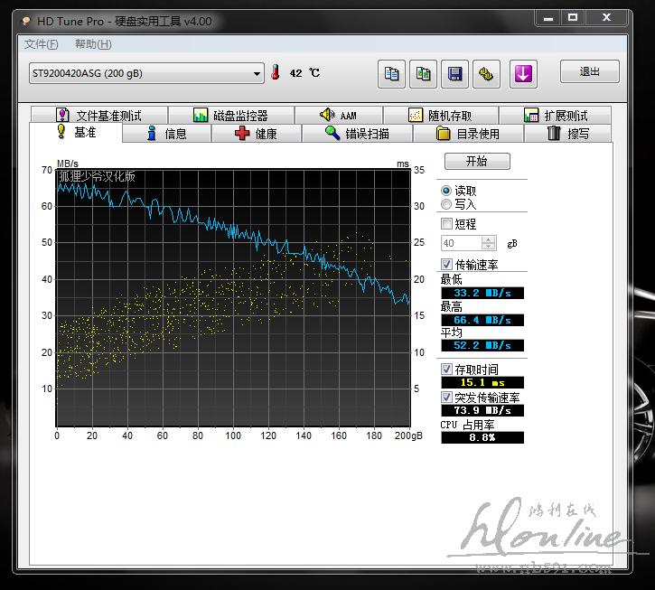Image resolution: width=655 pixels, height=590 pixels.
Task: Open the 文件 menu
Action: pyautogui.click(x=41, y=44)
